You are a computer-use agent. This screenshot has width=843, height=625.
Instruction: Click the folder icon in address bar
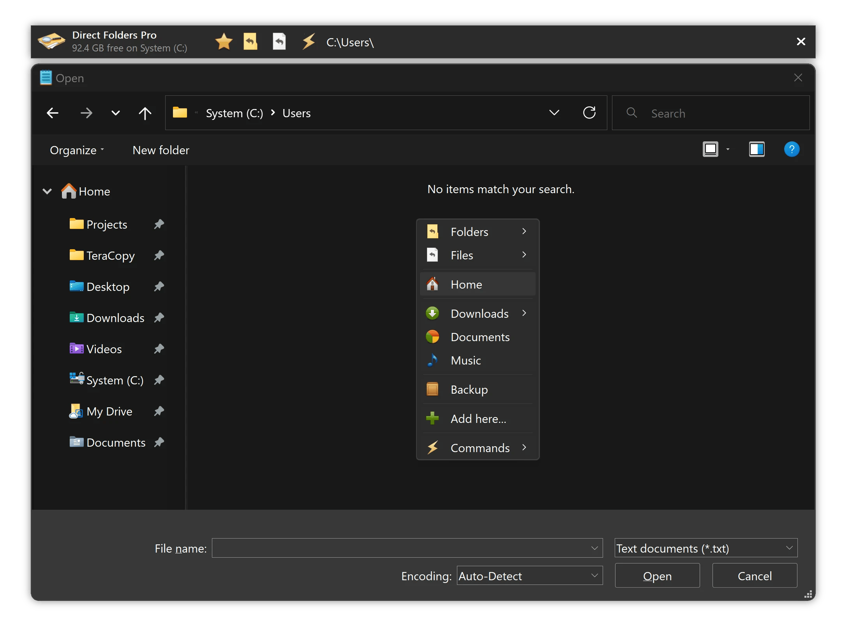click(x=180, y=113)
